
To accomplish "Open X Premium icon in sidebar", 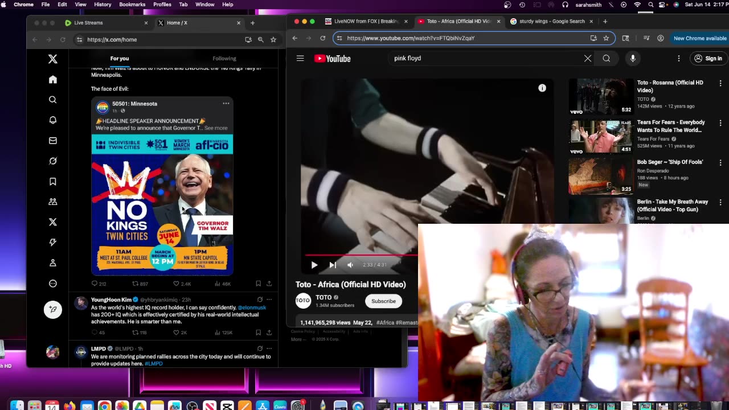I will click(x=53, y=222).
